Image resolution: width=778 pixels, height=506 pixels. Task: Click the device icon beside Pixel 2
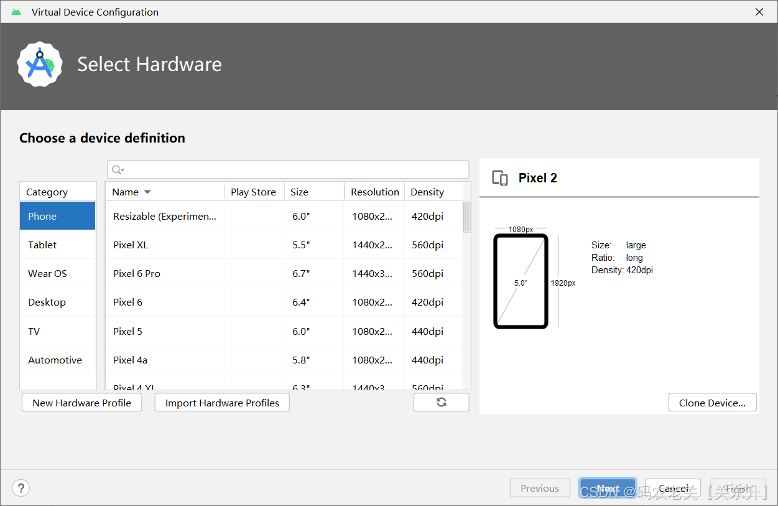pos(500,178)
